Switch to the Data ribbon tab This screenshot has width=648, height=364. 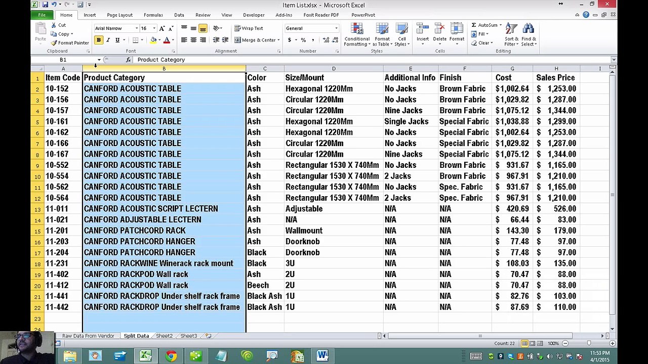pos(179,15)
